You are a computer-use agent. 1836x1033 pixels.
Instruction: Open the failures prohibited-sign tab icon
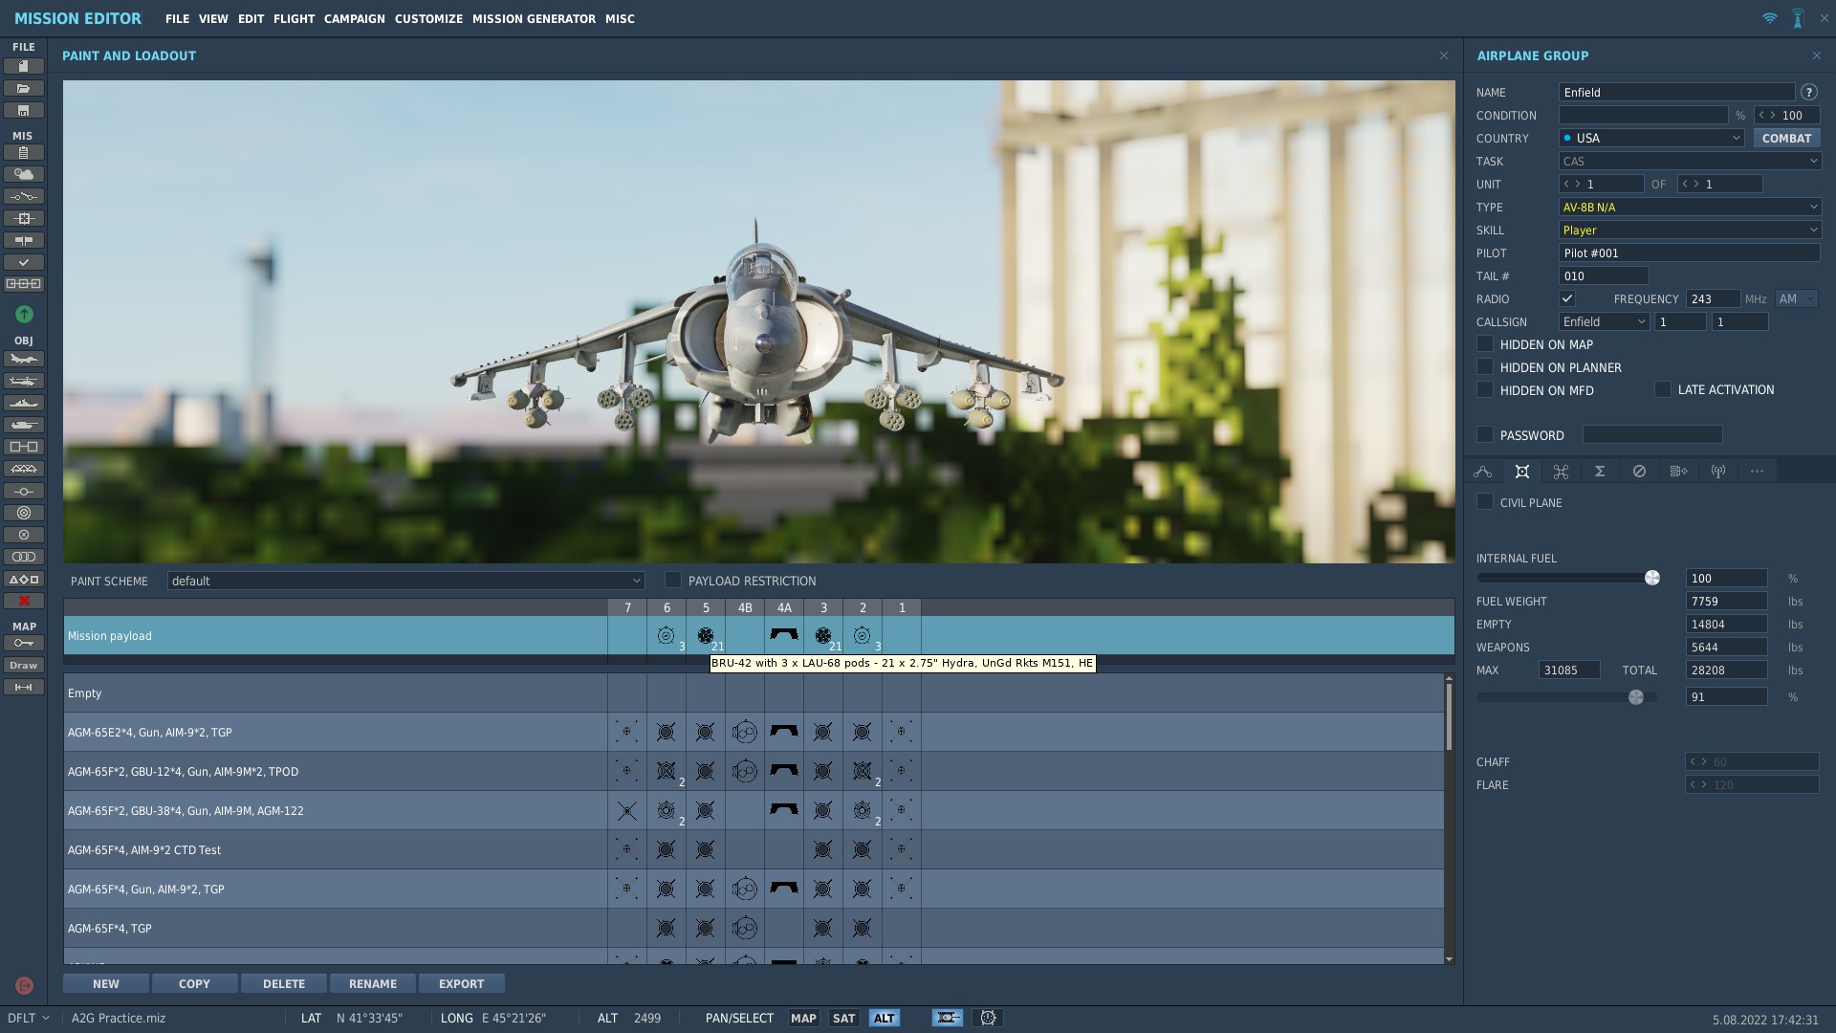[1639, 472]
